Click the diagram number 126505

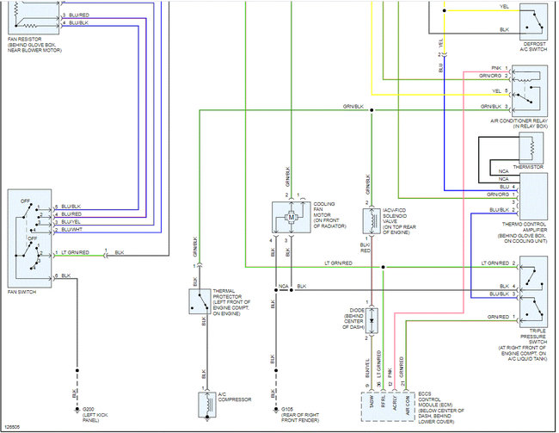coord(13,427)
